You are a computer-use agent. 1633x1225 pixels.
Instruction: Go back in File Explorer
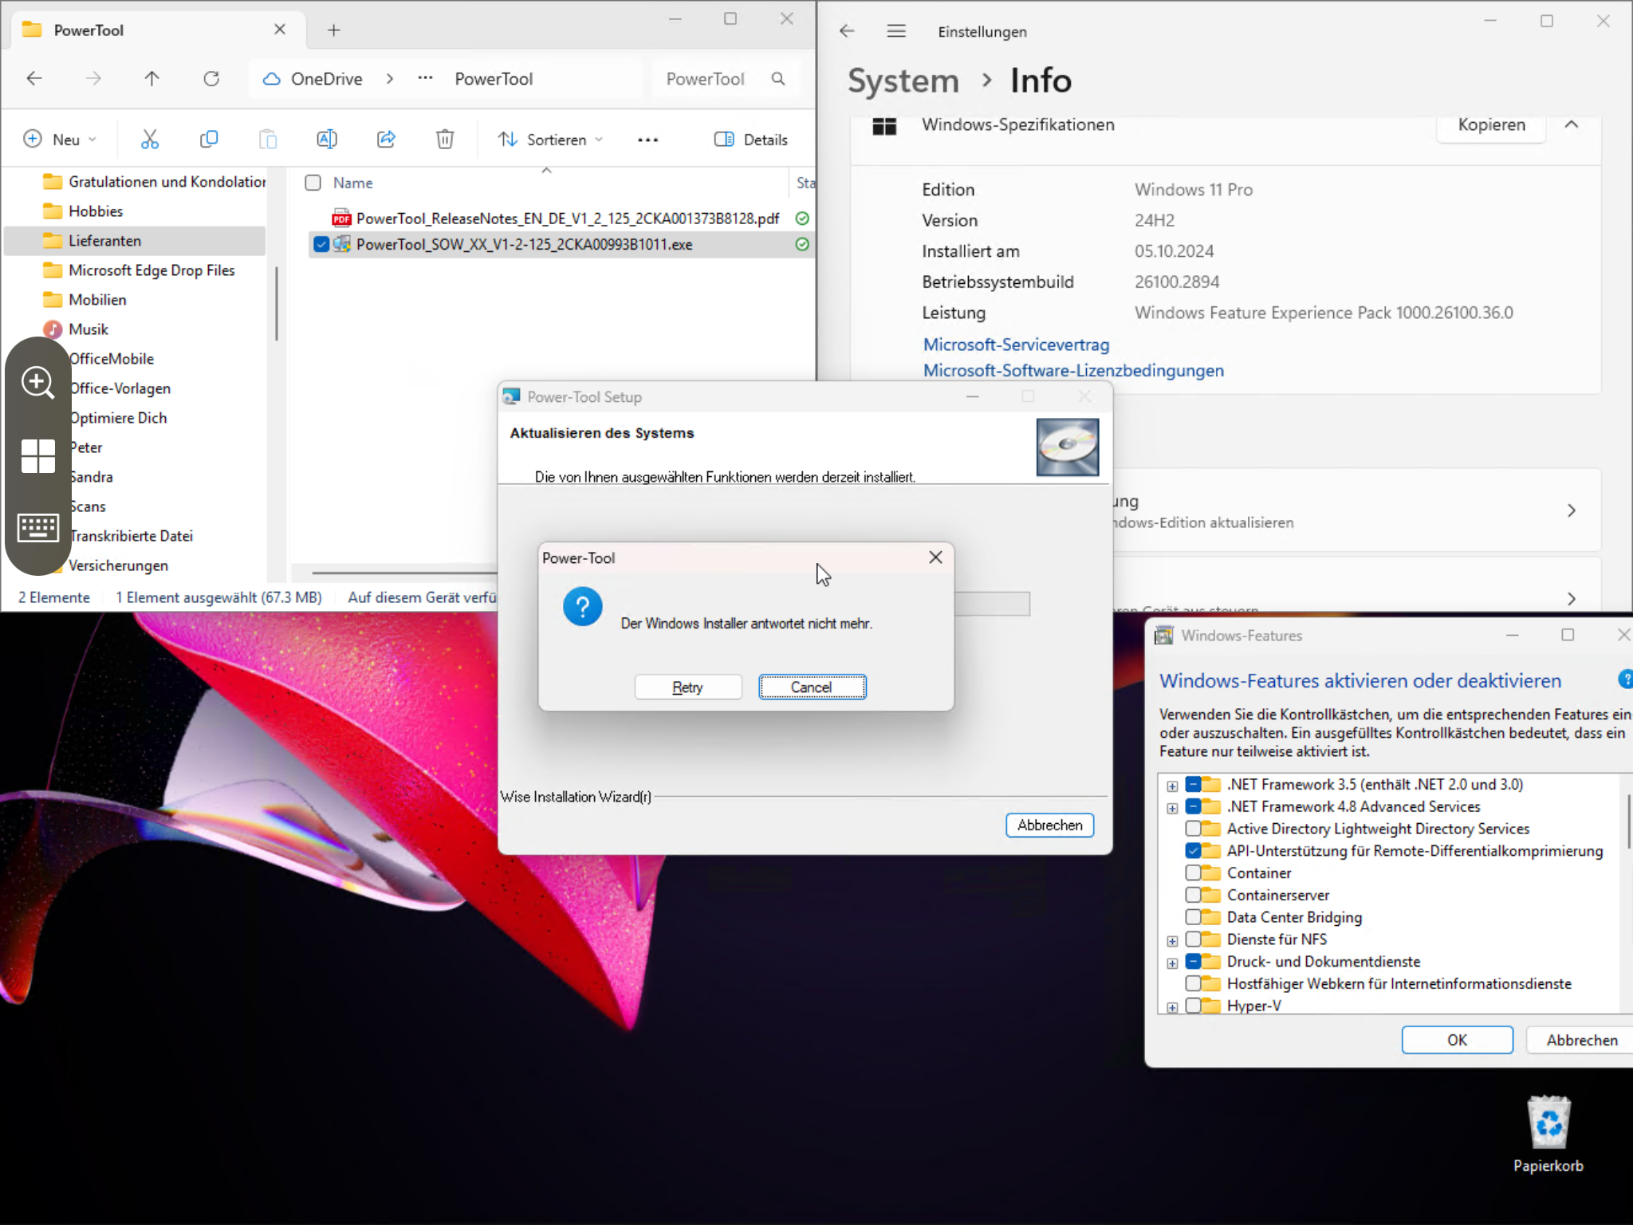34,78
